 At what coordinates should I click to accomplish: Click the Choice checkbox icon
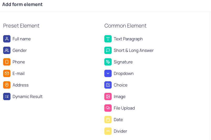(x=108, y=85)
